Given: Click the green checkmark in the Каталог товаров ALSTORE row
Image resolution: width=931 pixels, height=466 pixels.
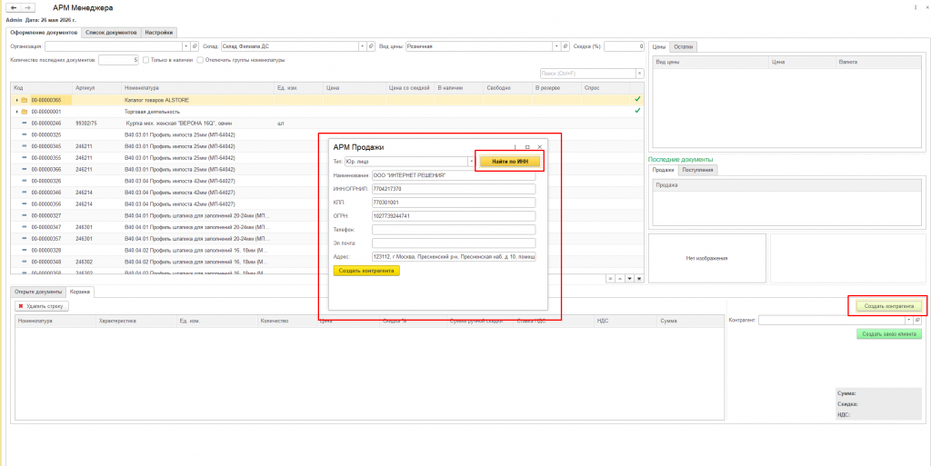Looking at the screenshot, I should (x=637, y=99).
